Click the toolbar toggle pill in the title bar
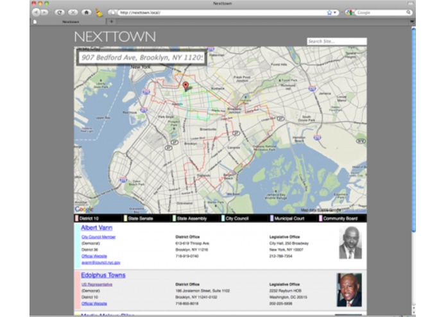The height and width of the screenshot is (317, 446). pos(410,3)
